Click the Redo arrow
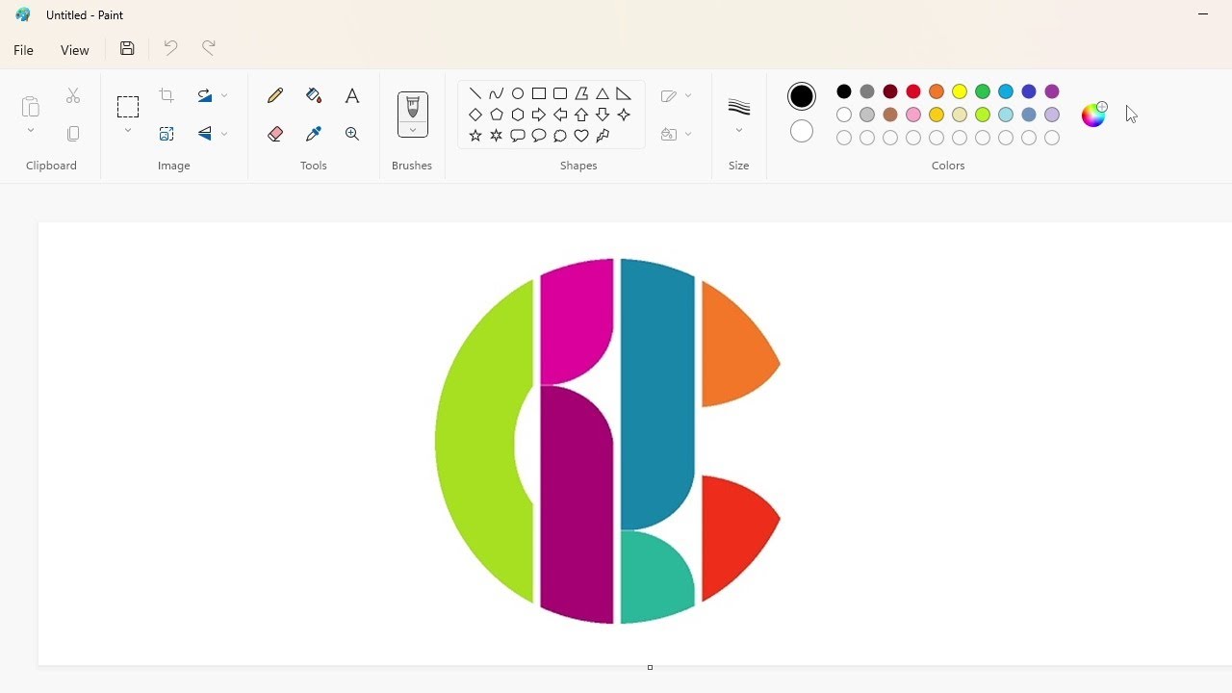 click(209, 48)
